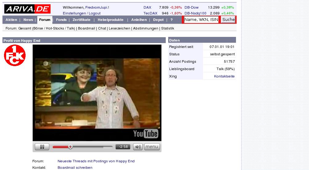This screenshot has width=309, height=170.
Task: Open Gesamt forum link
Action: point(25,28)
